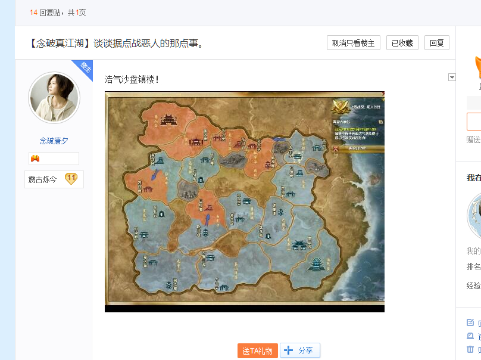Click the 送TA礼物 button
The image size is (481, 360).
click(x=257, y=351)
